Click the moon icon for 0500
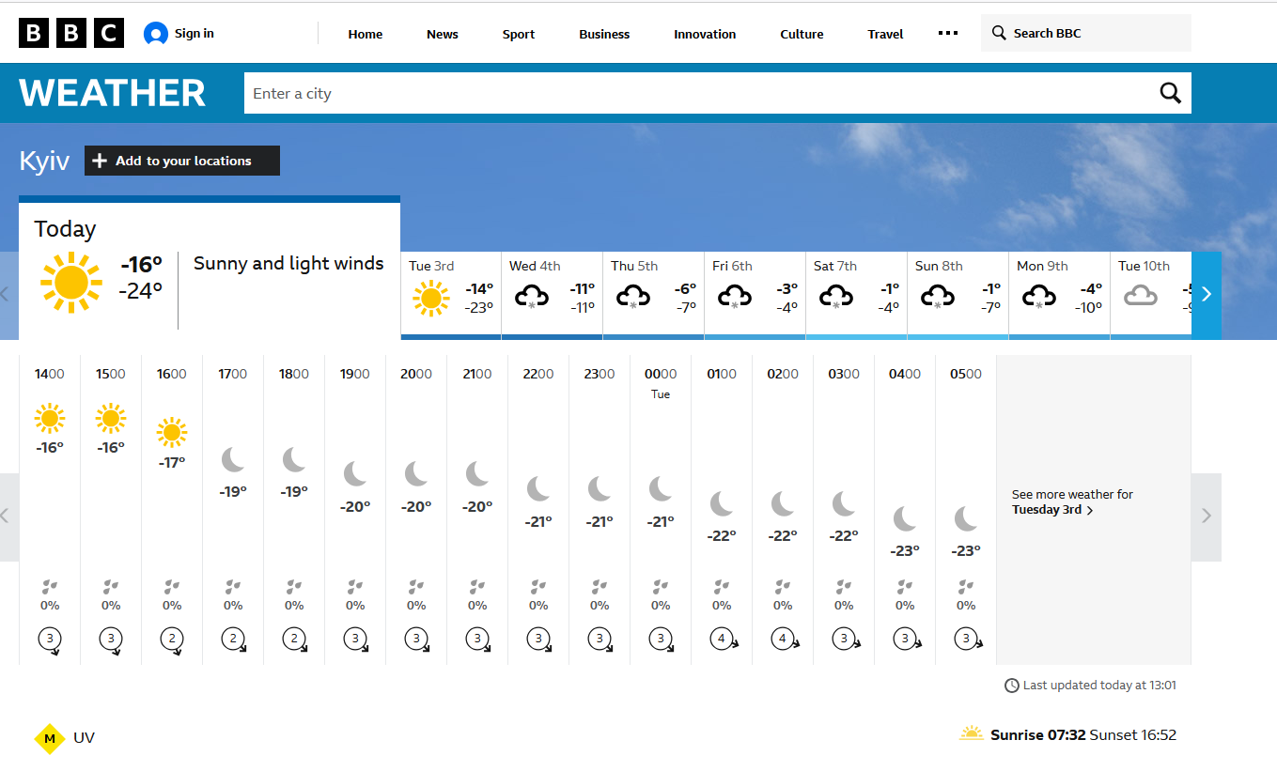The image size is (1277, 771). point(966,518)
